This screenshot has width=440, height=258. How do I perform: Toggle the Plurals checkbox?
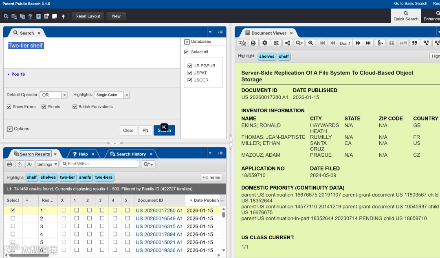pyautogui.click(x=44, y=107)
